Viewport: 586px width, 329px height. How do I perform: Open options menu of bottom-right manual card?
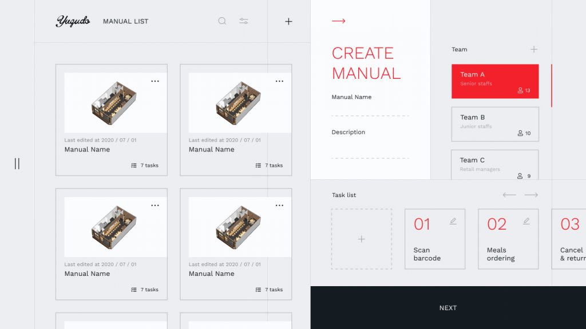(279, 205)
